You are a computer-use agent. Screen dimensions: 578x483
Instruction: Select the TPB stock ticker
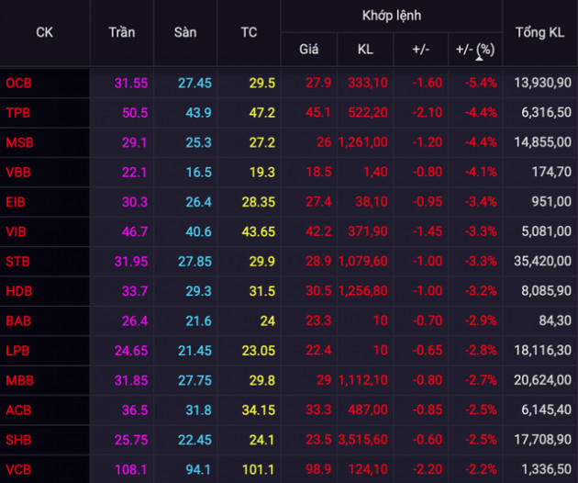[17, 113]
